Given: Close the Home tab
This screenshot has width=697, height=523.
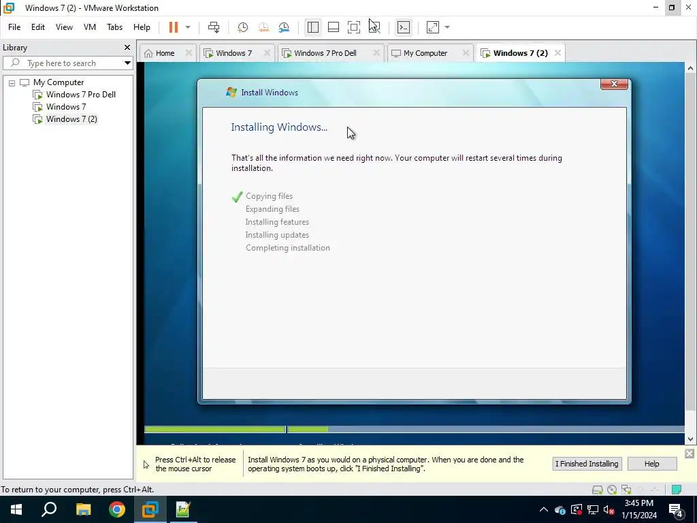Looking at the screenshot, I should click(x=189, y=53).
